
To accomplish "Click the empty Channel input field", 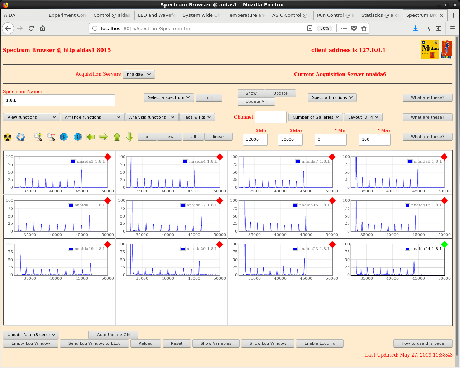I will tap(270, 117).
